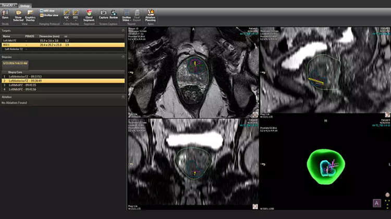The width and height of the screenshot is (391, 219).
Task: Click the Show Selected icon
Action: coord(18,13)
